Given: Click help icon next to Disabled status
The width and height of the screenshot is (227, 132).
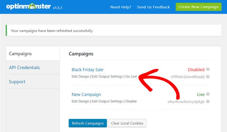Looking at the screenshot, I should (208, 69).
